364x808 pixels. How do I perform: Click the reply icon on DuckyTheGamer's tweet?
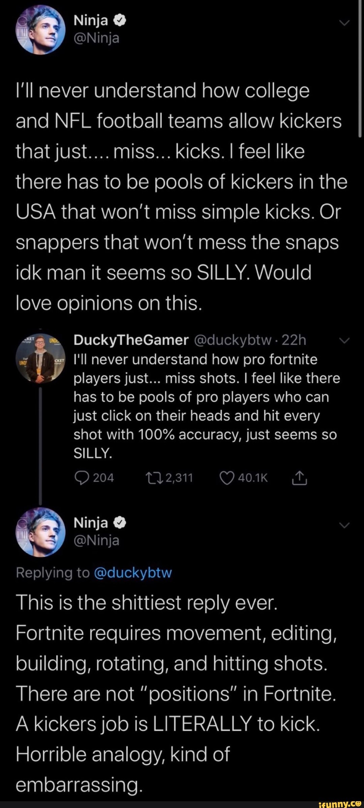(80, 478)
